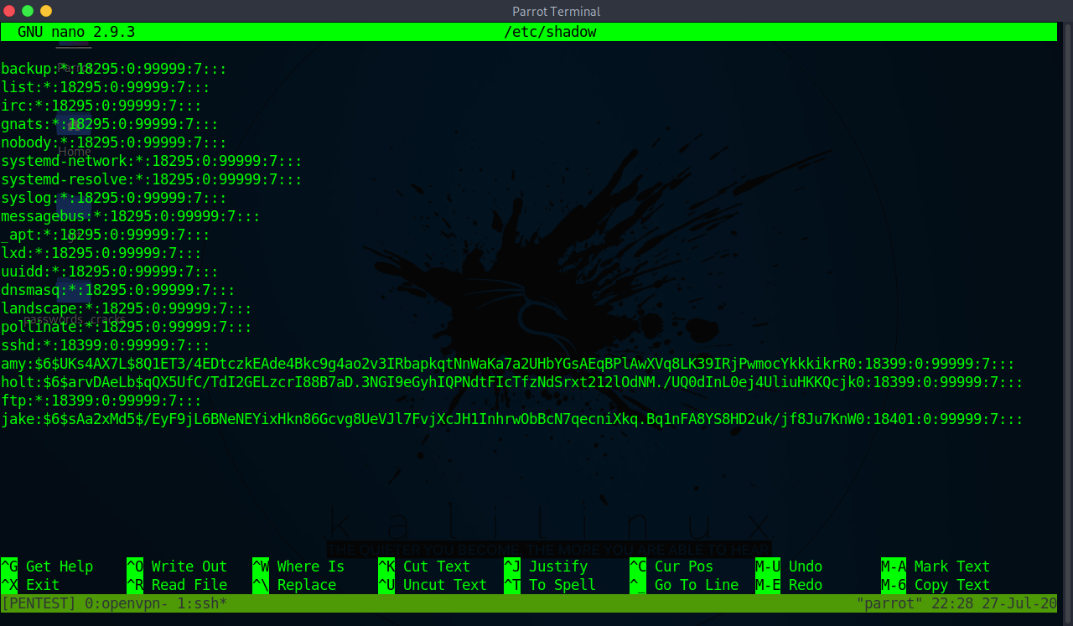Place cursor on the sshd line

pos(106,345)
